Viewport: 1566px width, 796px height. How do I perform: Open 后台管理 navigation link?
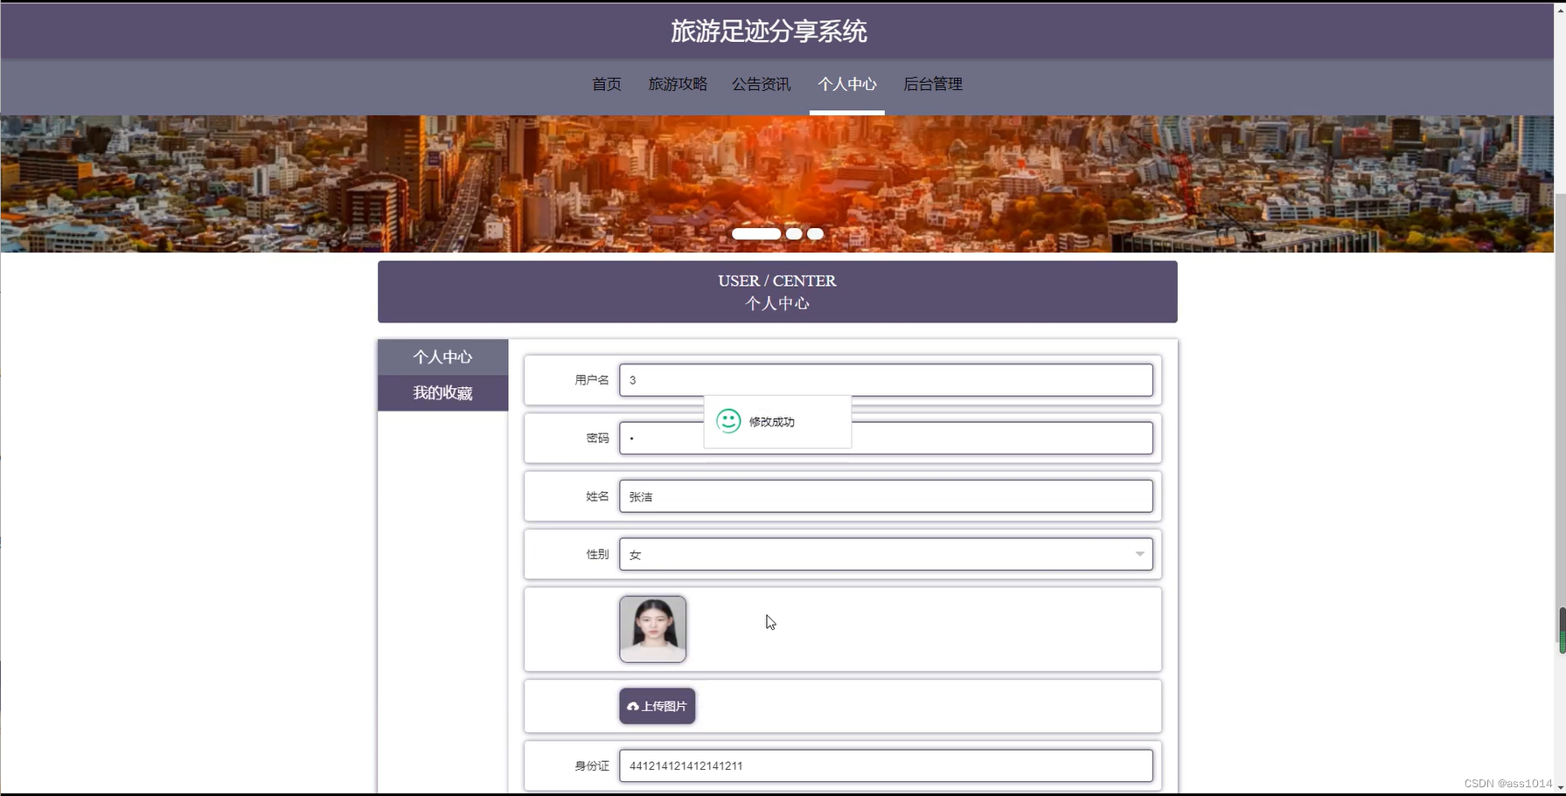point(932,84)
